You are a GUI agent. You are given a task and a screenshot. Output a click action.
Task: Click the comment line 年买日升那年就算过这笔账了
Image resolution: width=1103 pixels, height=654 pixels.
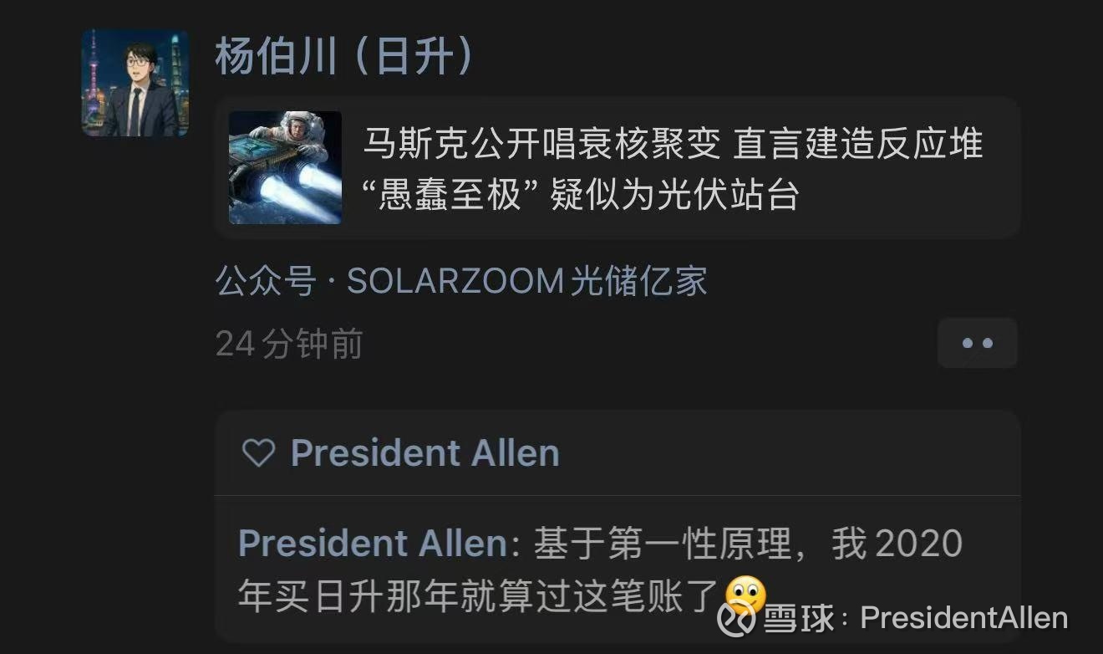click(480, 597)
